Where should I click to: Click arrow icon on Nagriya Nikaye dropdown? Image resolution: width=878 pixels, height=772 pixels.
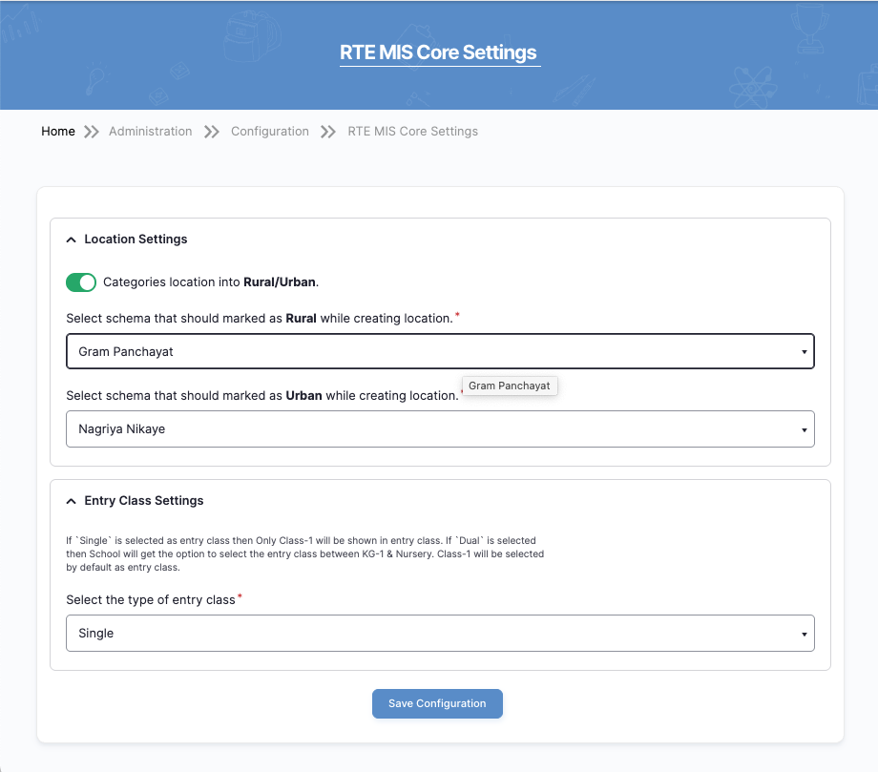tap(804, 430)
